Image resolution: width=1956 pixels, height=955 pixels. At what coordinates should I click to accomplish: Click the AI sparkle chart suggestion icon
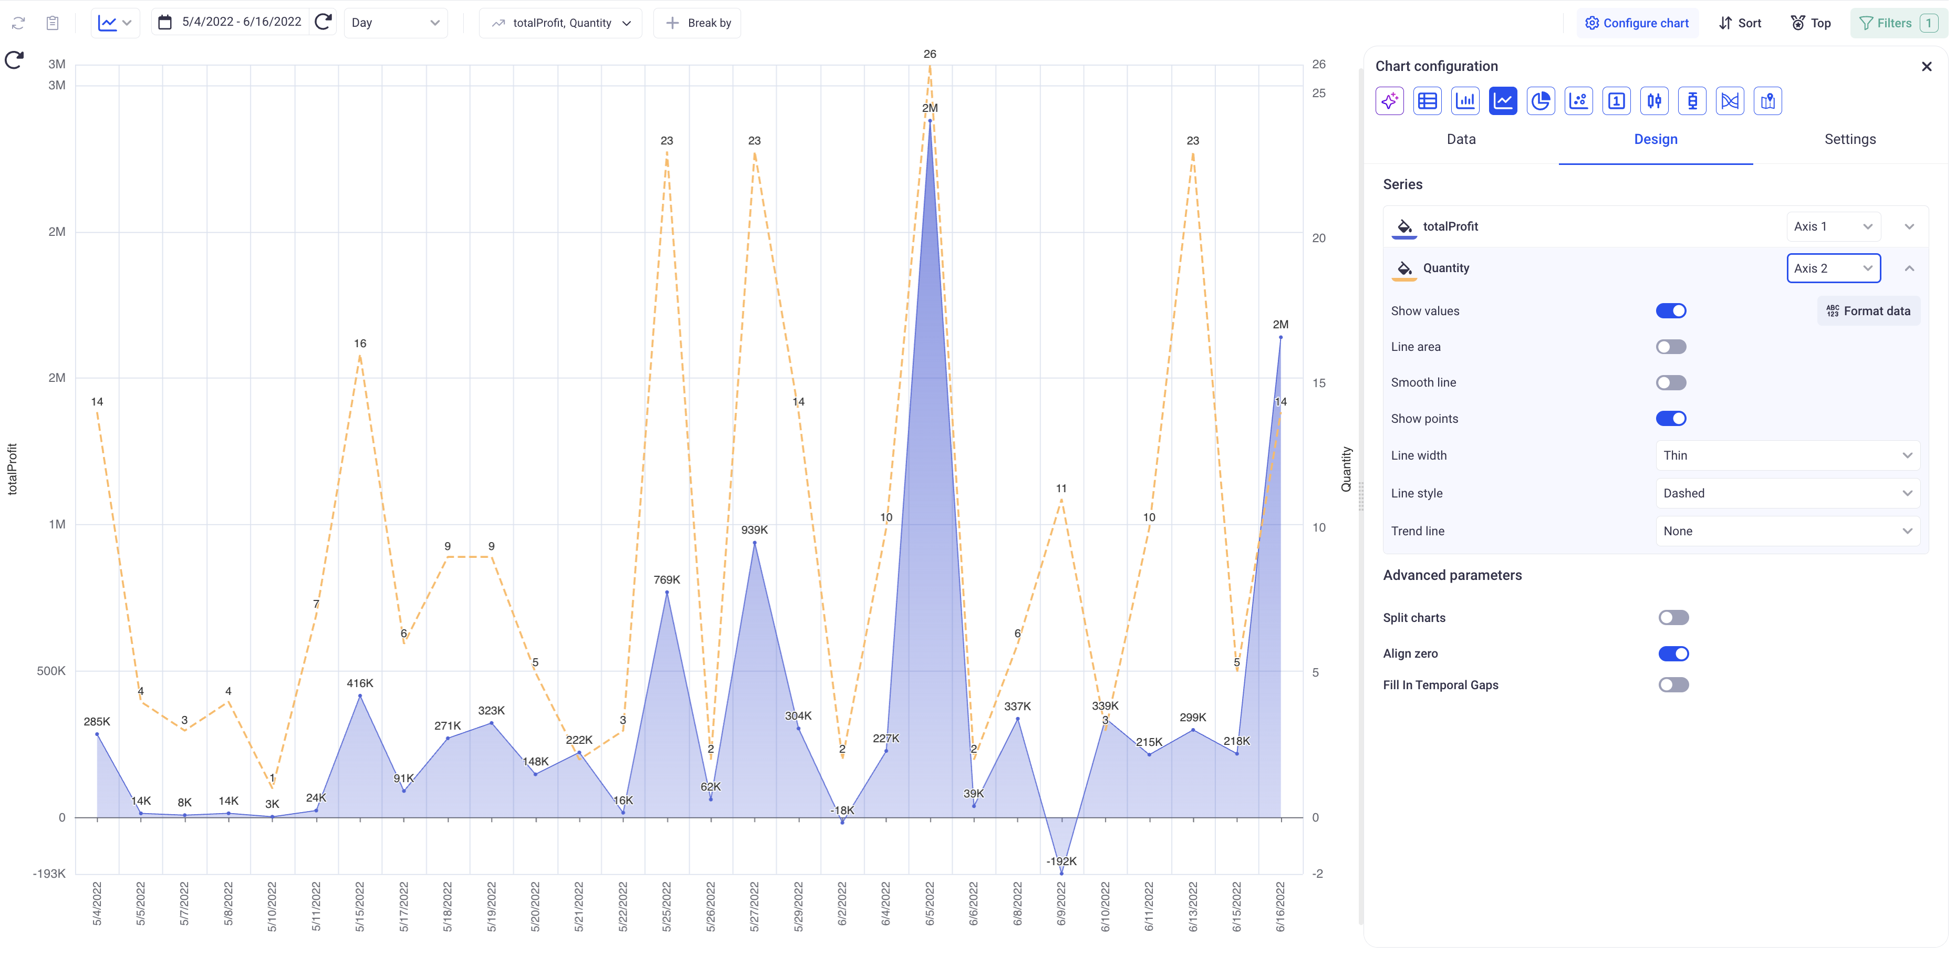[1390, 101]
